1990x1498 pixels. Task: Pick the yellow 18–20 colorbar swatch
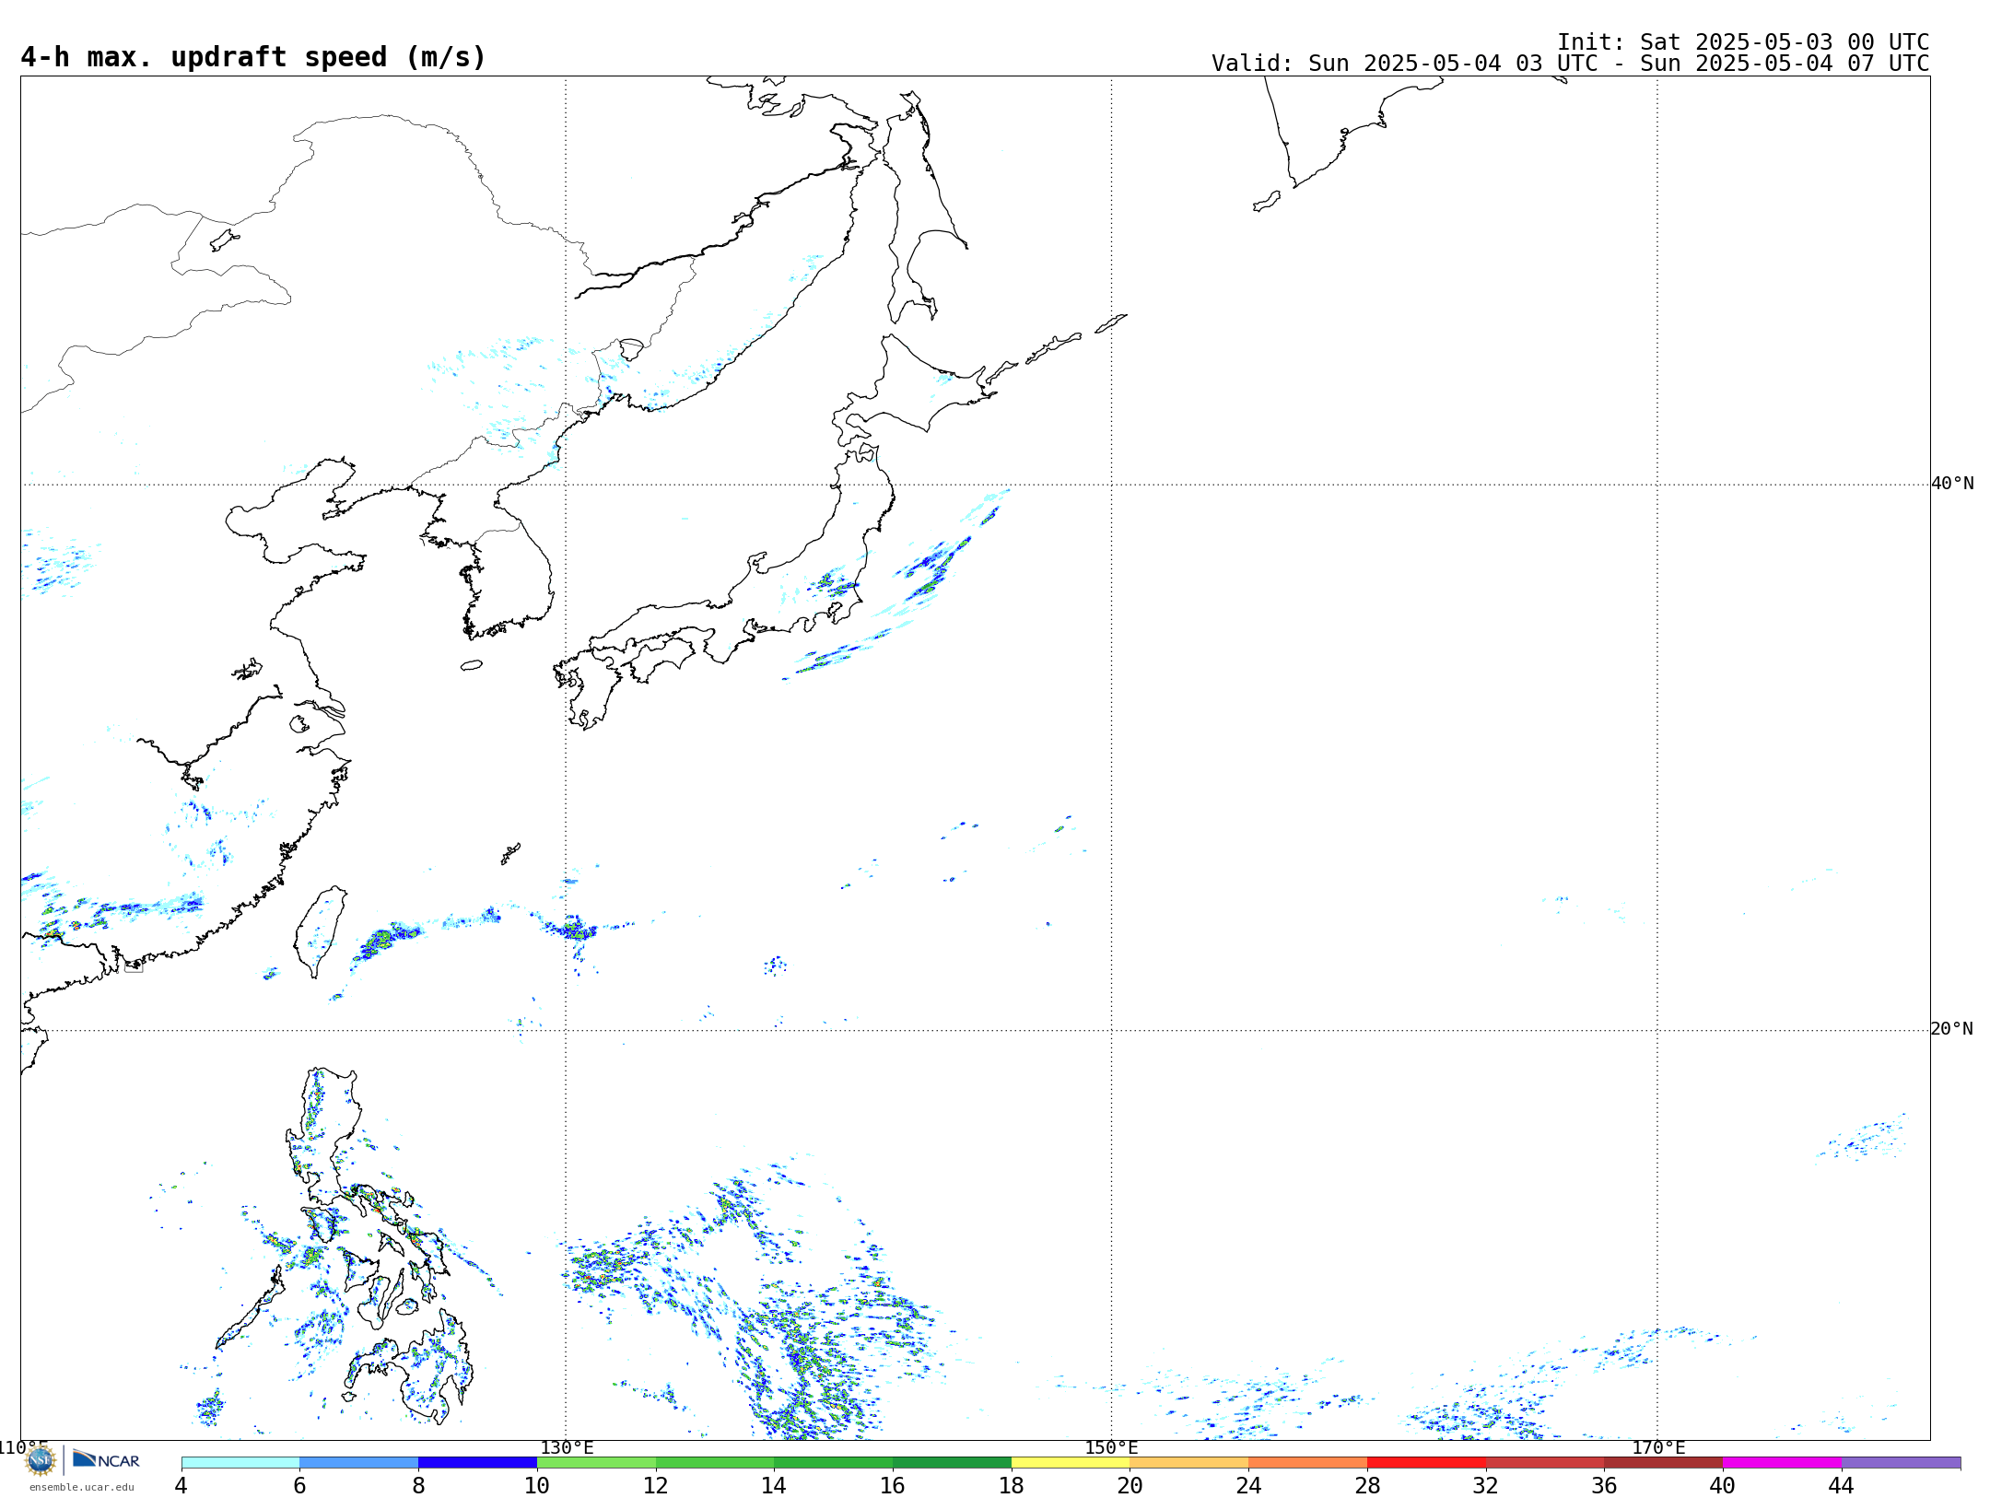1071,1462
